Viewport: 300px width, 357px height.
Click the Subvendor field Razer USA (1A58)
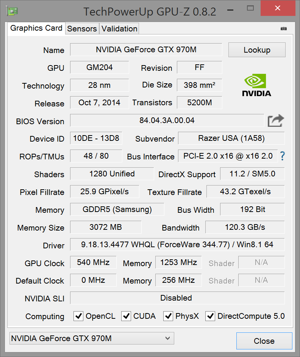click(x=231, y=138)
